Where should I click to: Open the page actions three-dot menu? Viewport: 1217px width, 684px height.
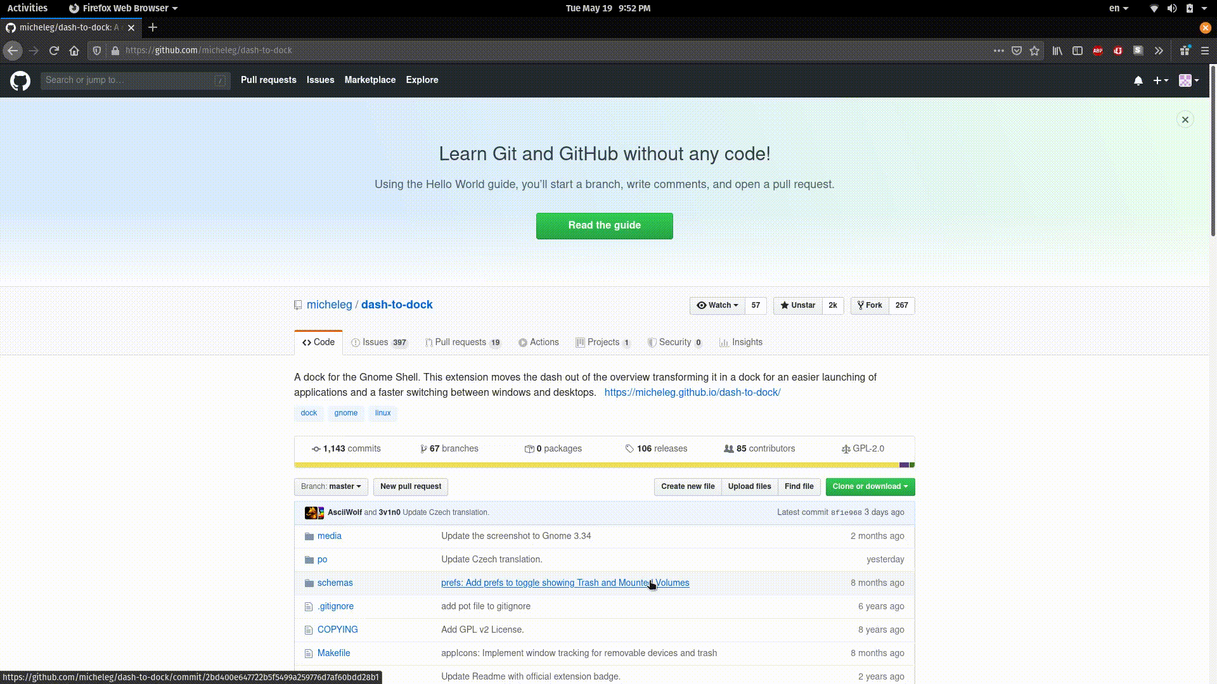[999, 51]
